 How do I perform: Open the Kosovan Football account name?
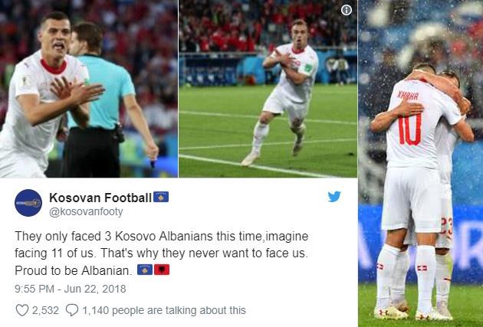click(100, 198)
